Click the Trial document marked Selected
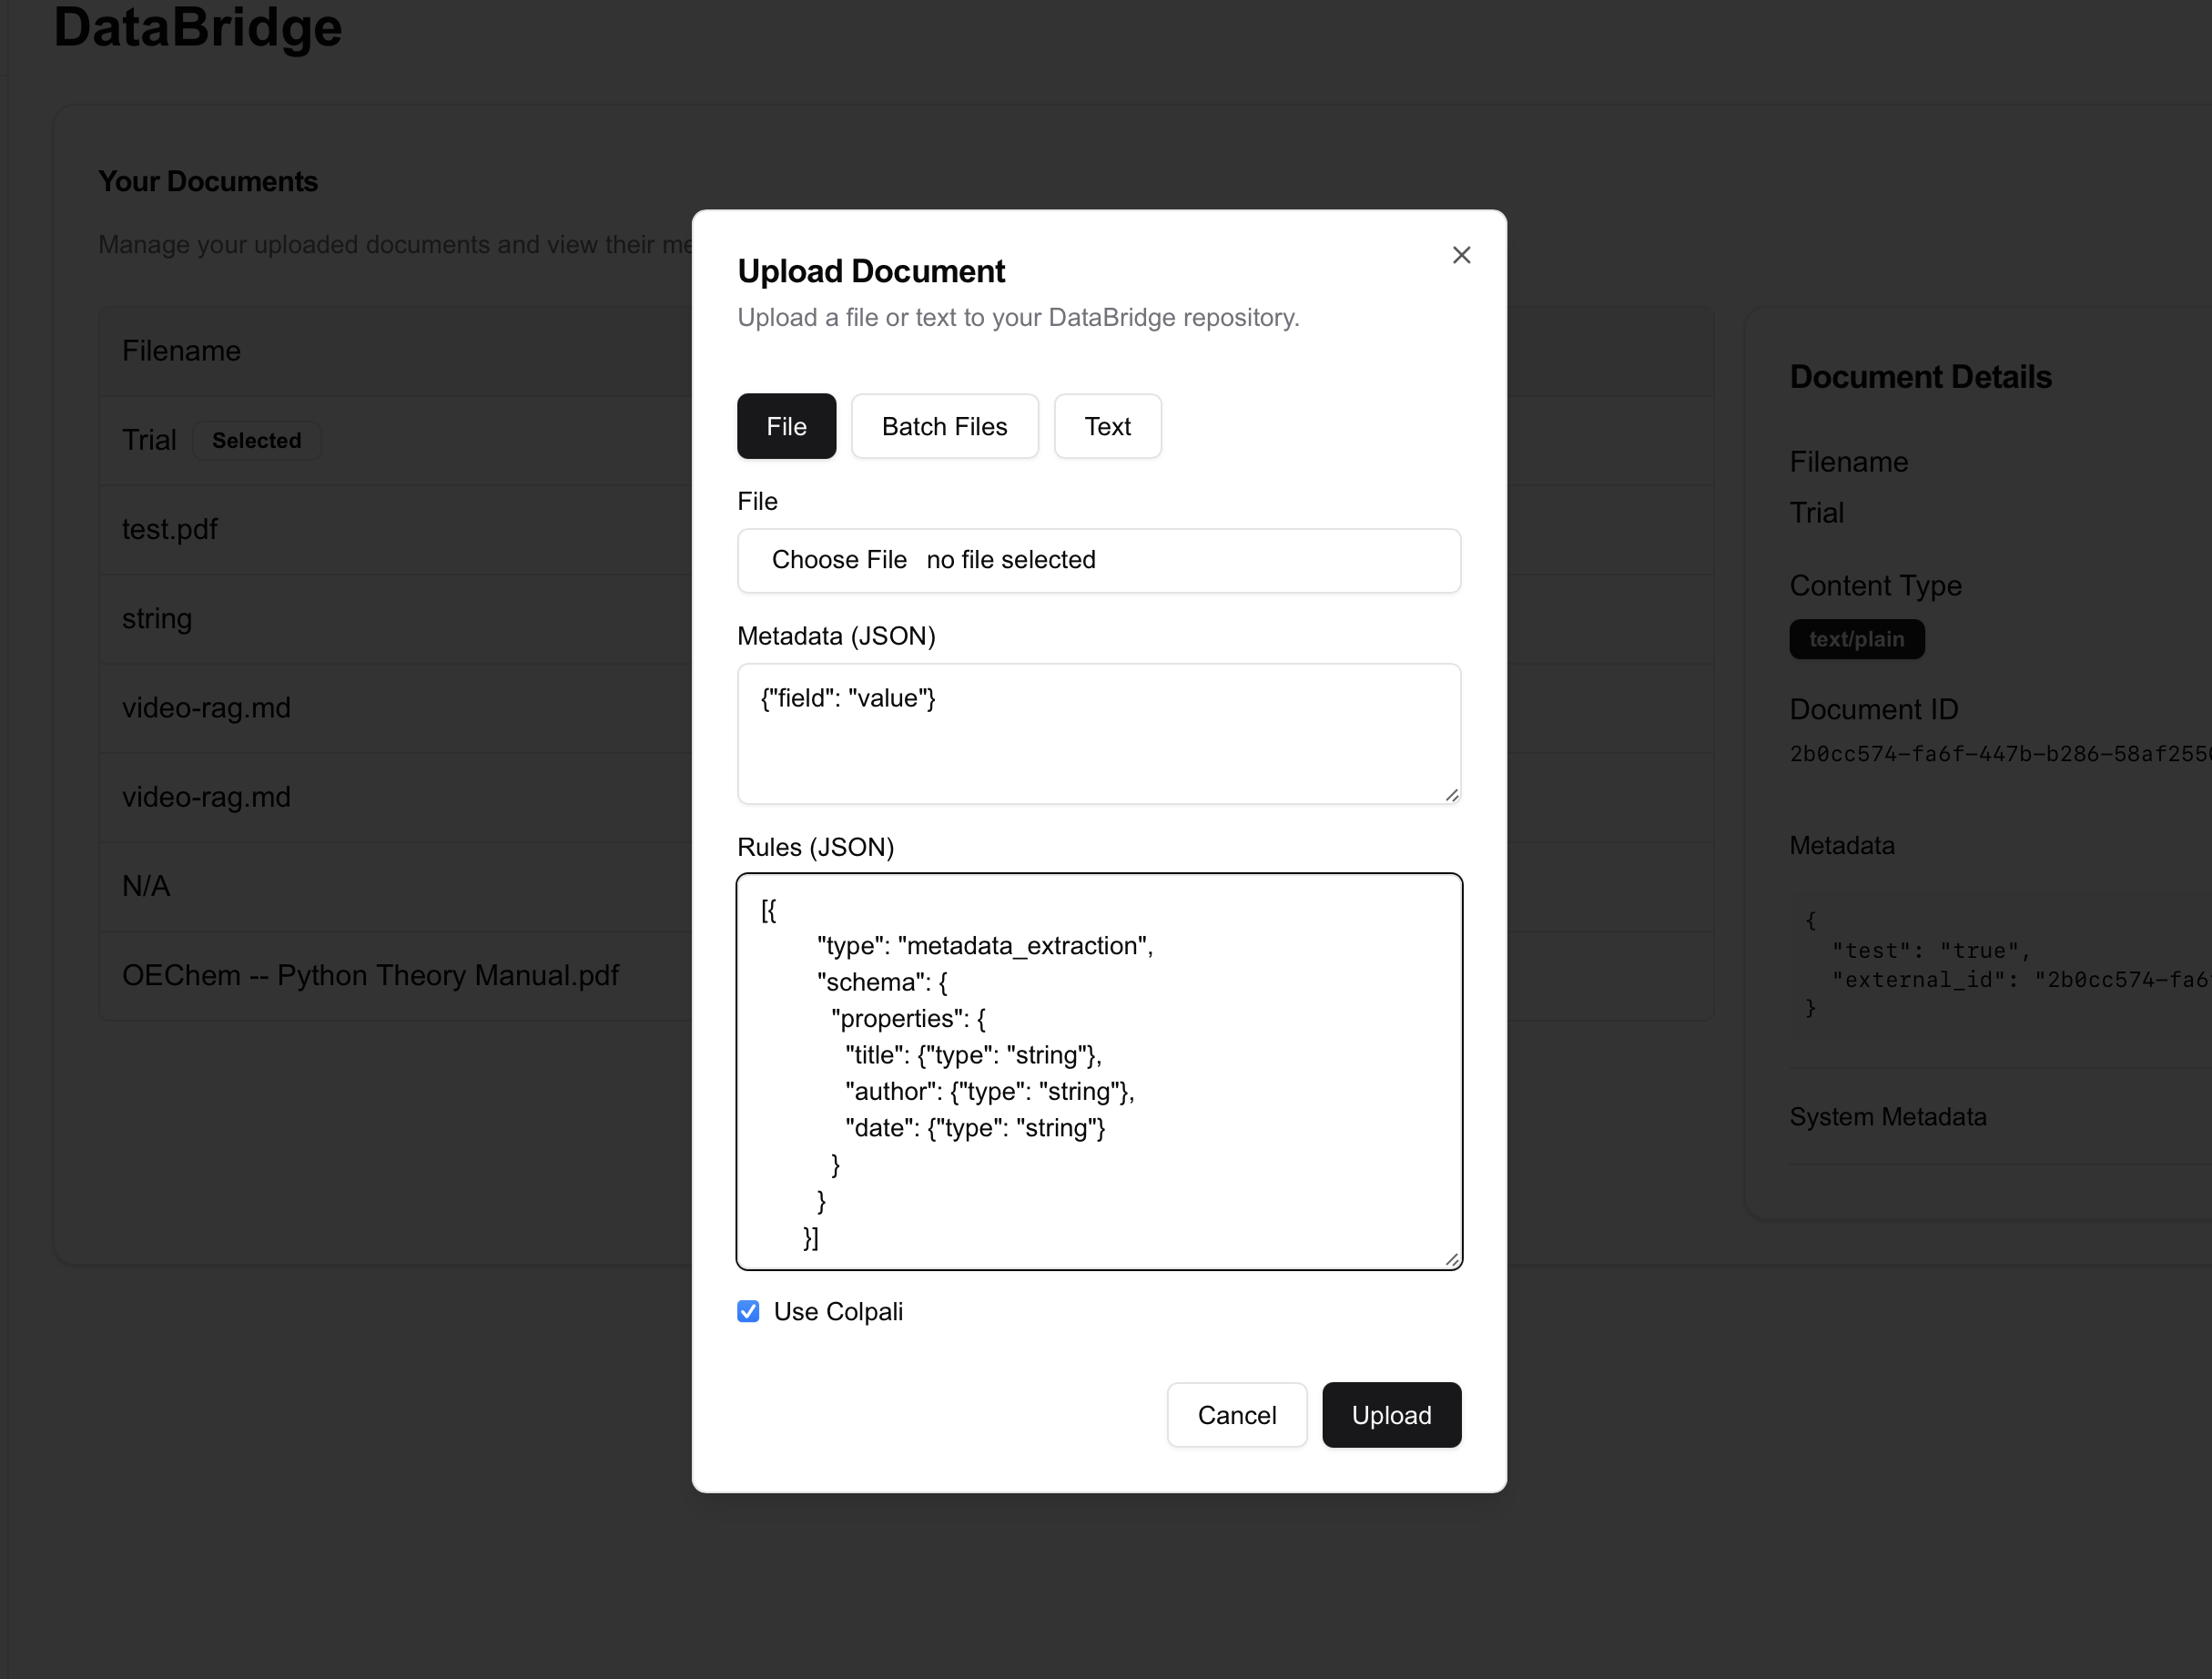Screen dimensions: 2212x1679 (x=149, y=440)
